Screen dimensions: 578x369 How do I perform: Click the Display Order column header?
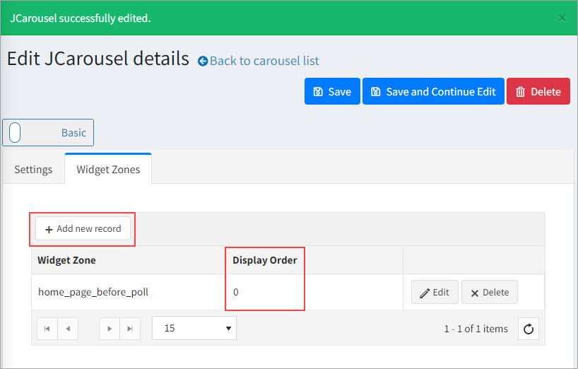[x=265, y=260]
